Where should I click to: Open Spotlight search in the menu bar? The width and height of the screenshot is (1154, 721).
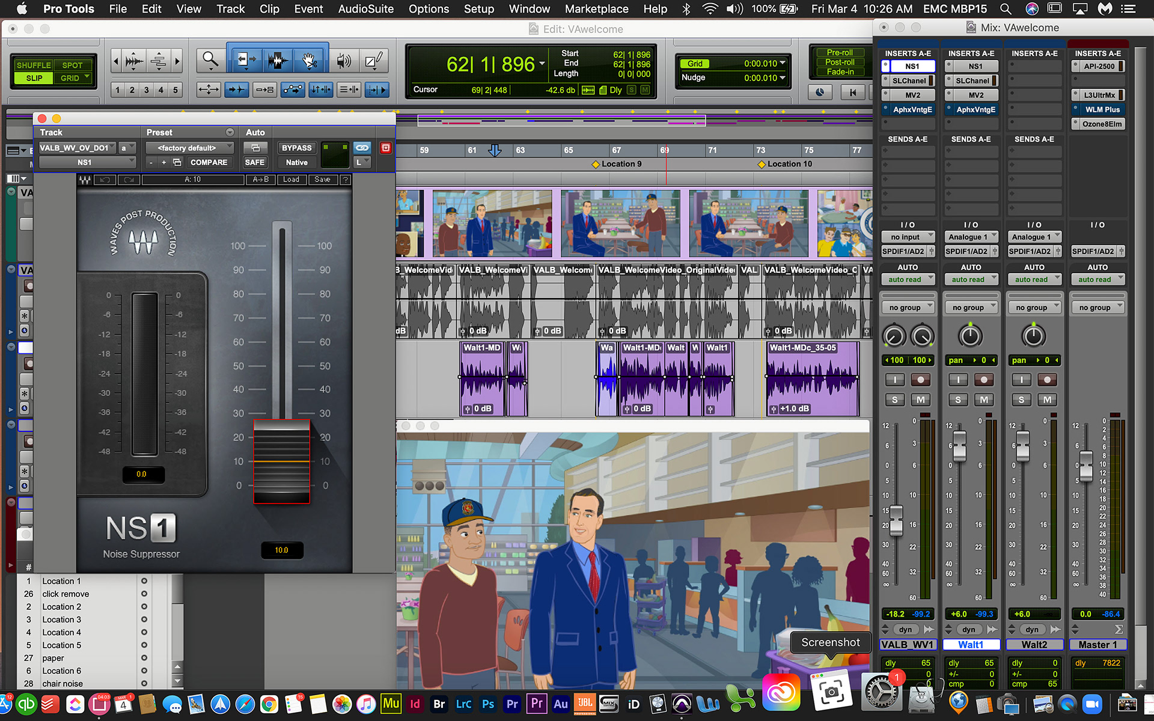click(x=1005, y=9)
